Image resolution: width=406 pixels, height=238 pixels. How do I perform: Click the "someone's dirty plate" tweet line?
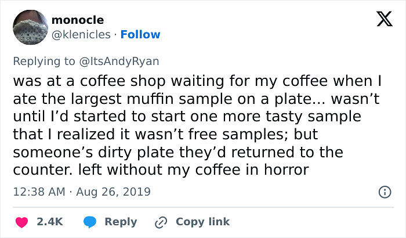point(178,153)
